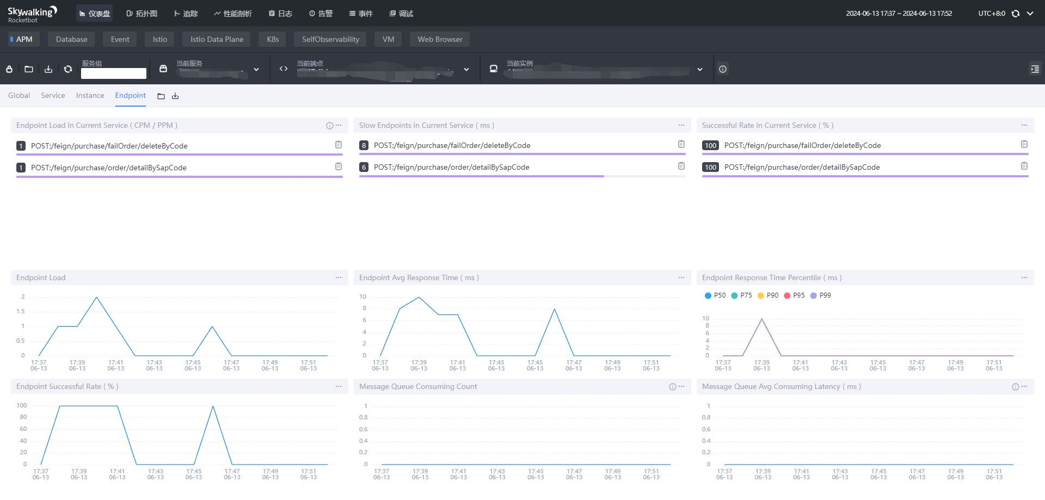
Task: Copy deleteByCode in Endpoint Load list
Action: (x=339, y=145)
